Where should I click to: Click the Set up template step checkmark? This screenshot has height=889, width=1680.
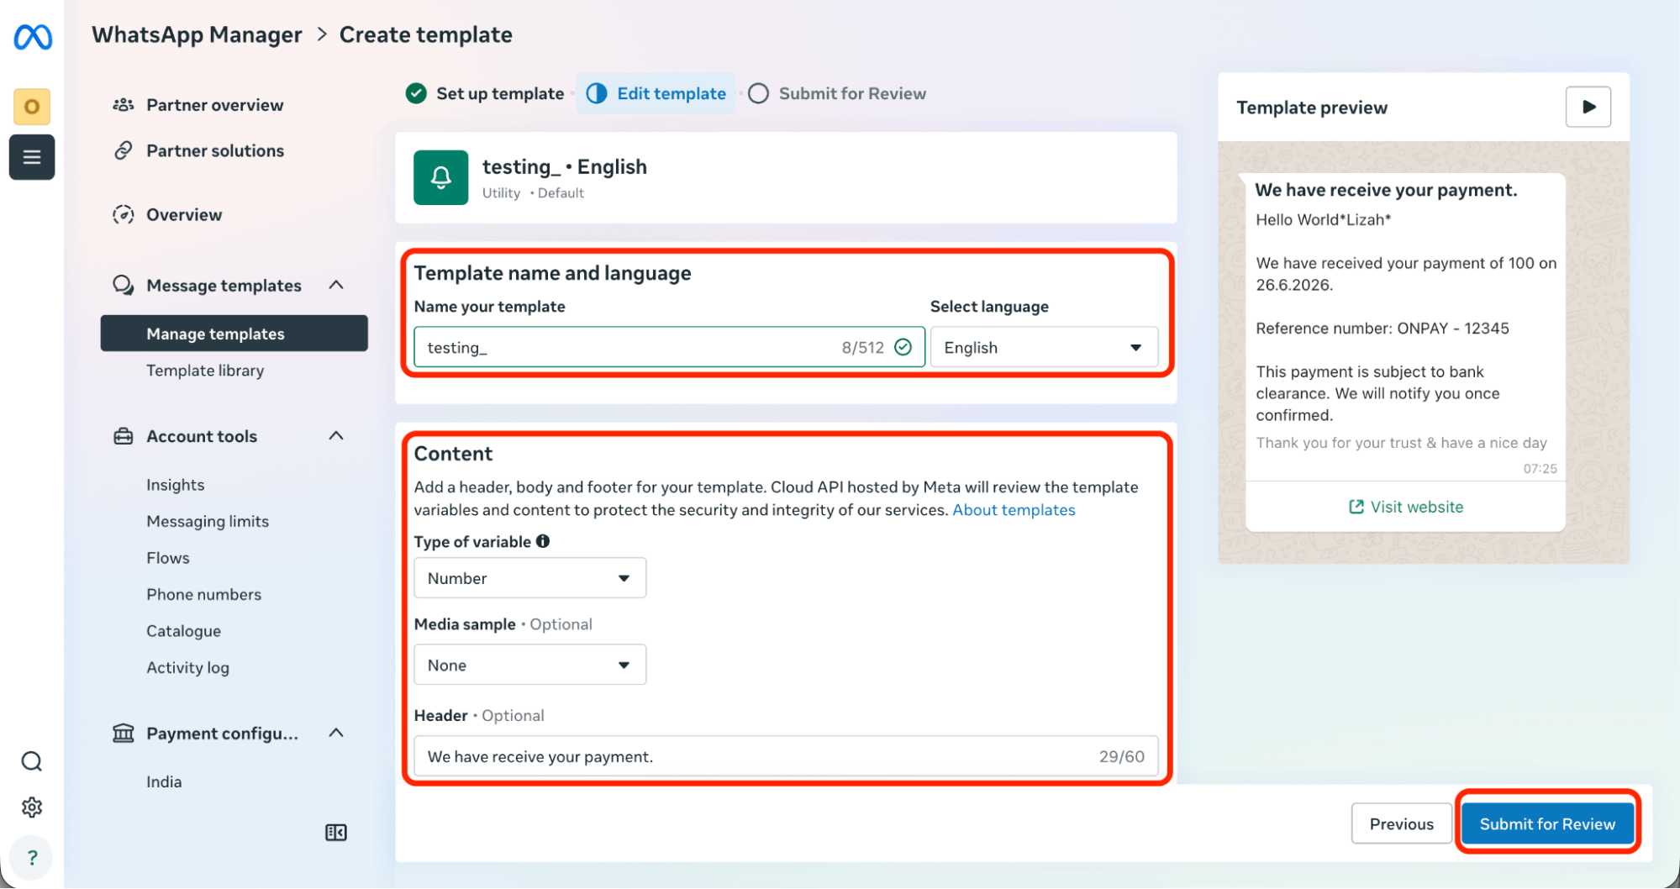tap(416, 93)
